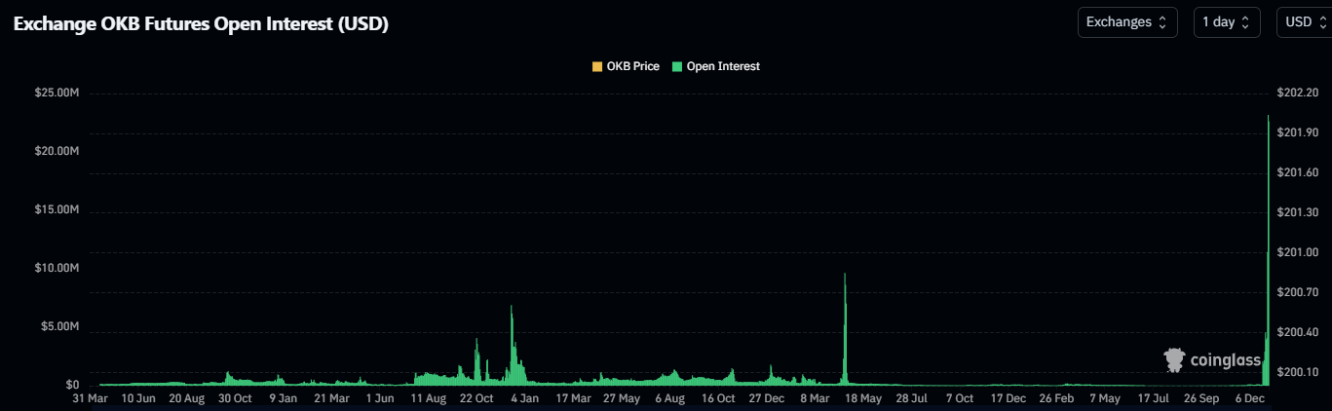Click the $201.30 price axis label
Screen dimensions: 1332x411
[1297, 212]
